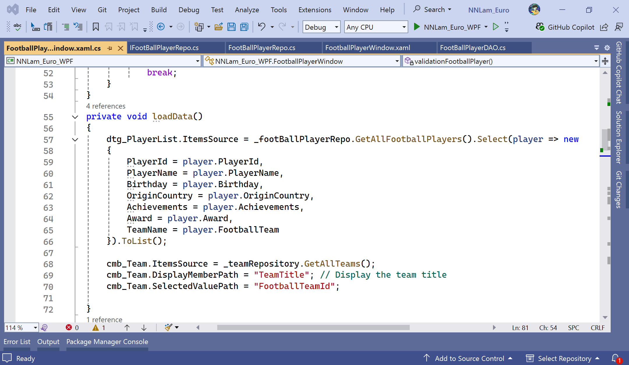
Task: Open the Extensions menu
Action: [x=315, y=10]
